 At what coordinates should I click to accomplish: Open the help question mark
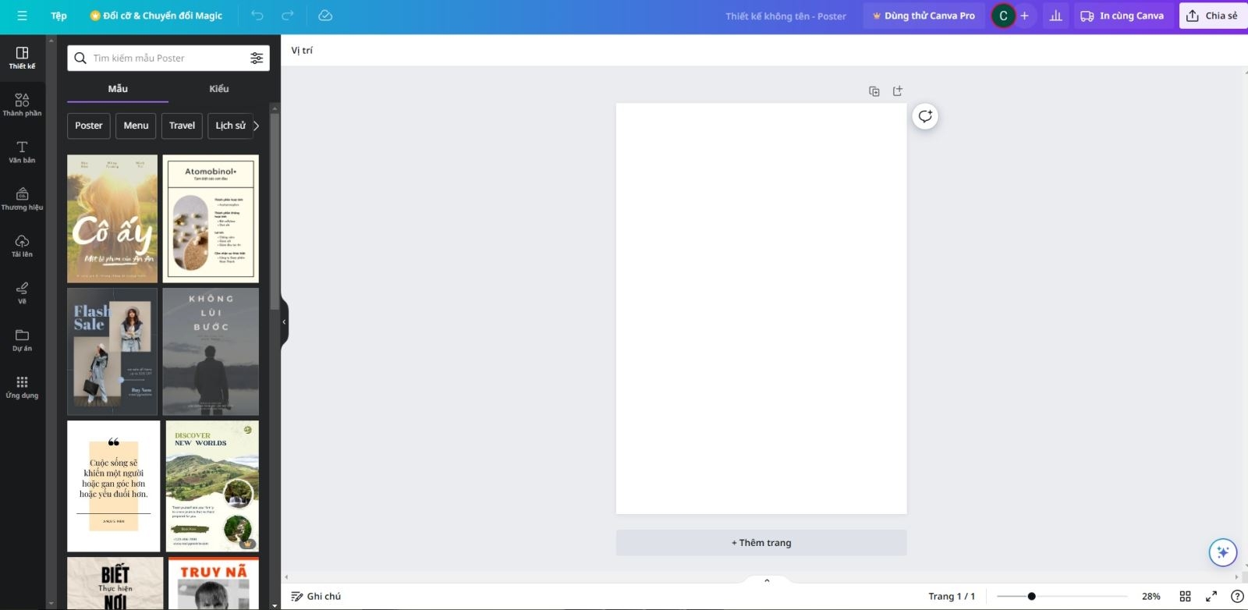click(1237, 596)
